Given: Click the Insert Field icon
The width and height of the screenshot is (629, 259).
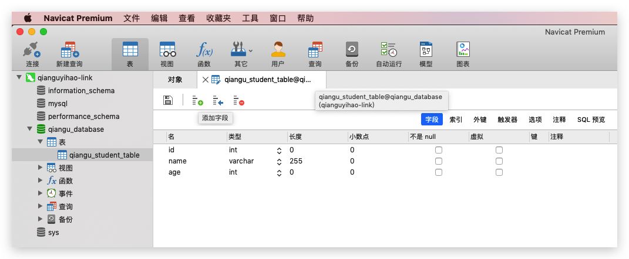Looking at the screenshot, I should point(218,100).
